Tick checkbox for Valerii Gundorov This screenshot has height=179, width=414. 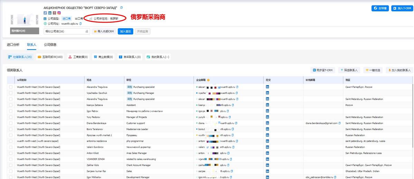pos(11,147)
